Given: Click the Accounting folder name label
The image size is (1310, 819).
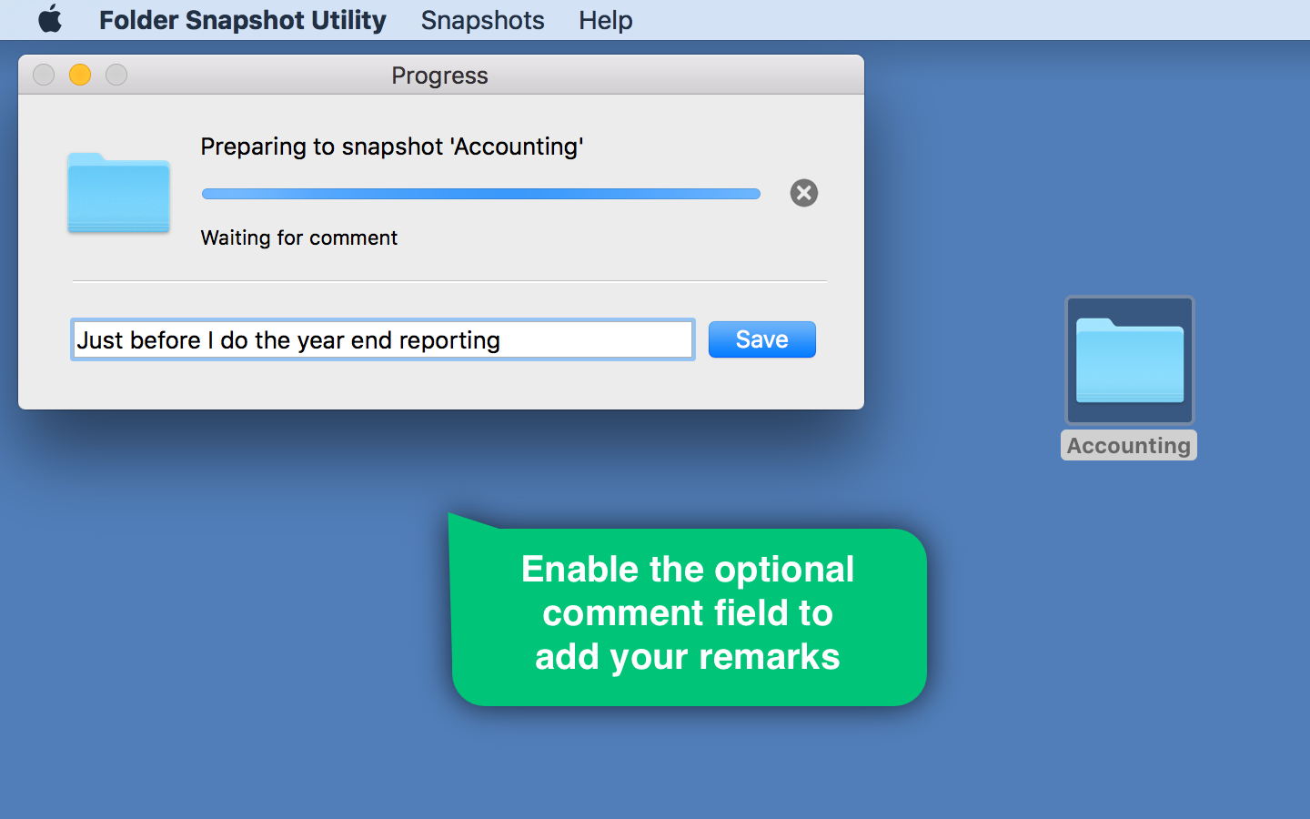Looking at the screenshot, I should (x=1128, y=446).
